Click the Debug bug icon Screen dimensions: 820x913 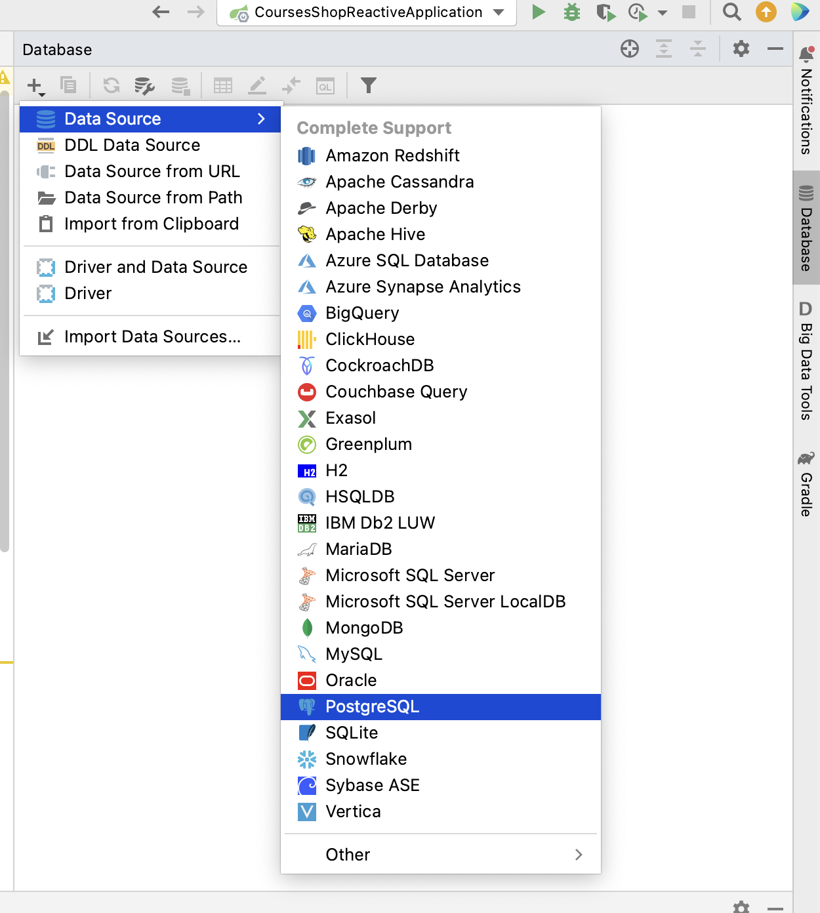pos(572,12)
